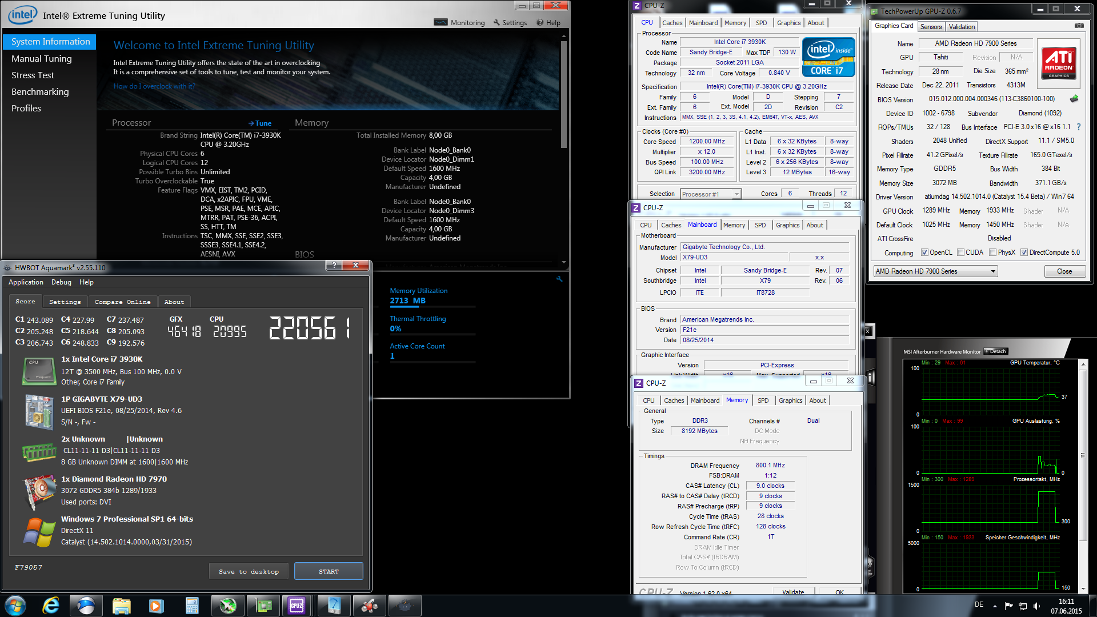Image resolution: width=1097 pixels, height=617 pixels.
Task: Toggle the OpenCL checkbox in GPU-Z
Action: pos(924,253)
